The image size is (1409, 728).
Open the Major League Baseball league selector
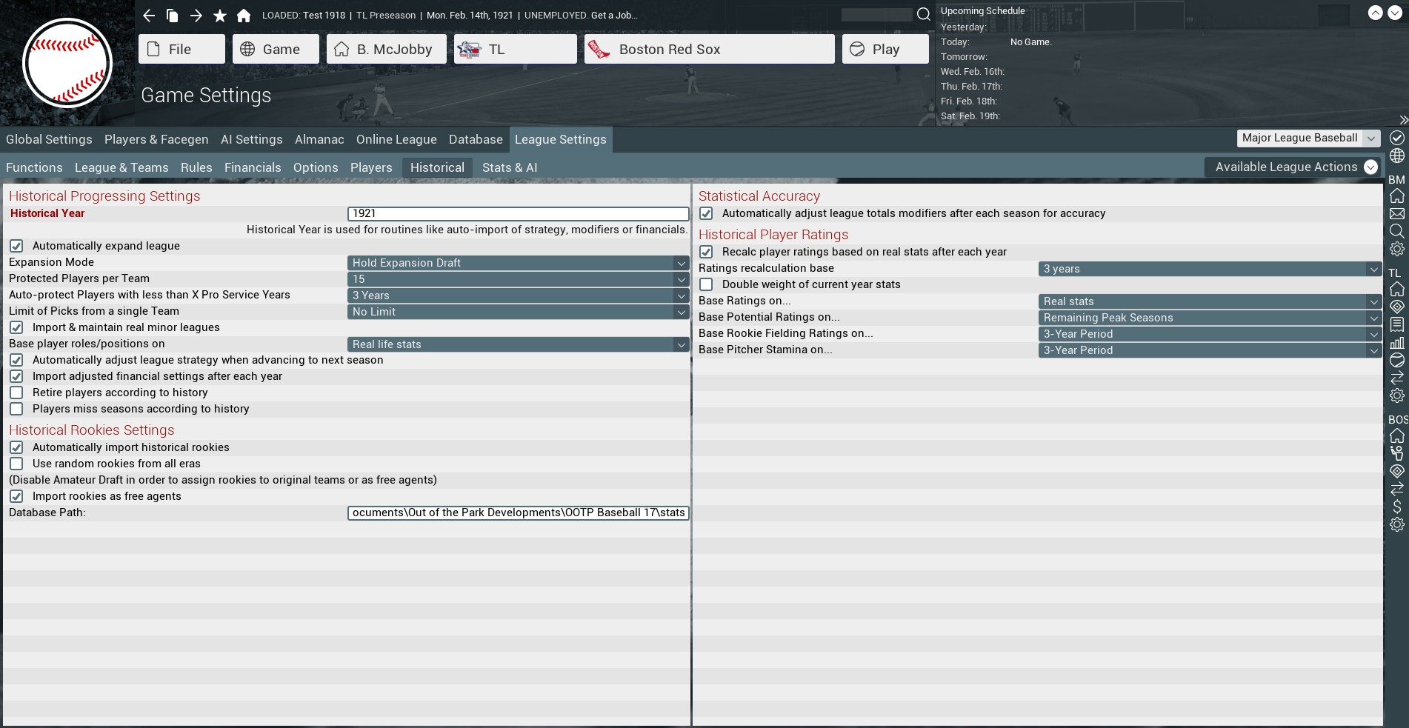1308,138
